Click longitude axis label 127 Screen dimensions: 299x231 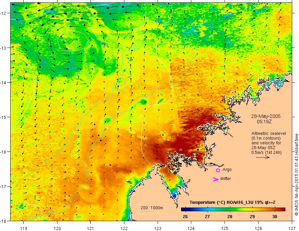coord(292,228)
